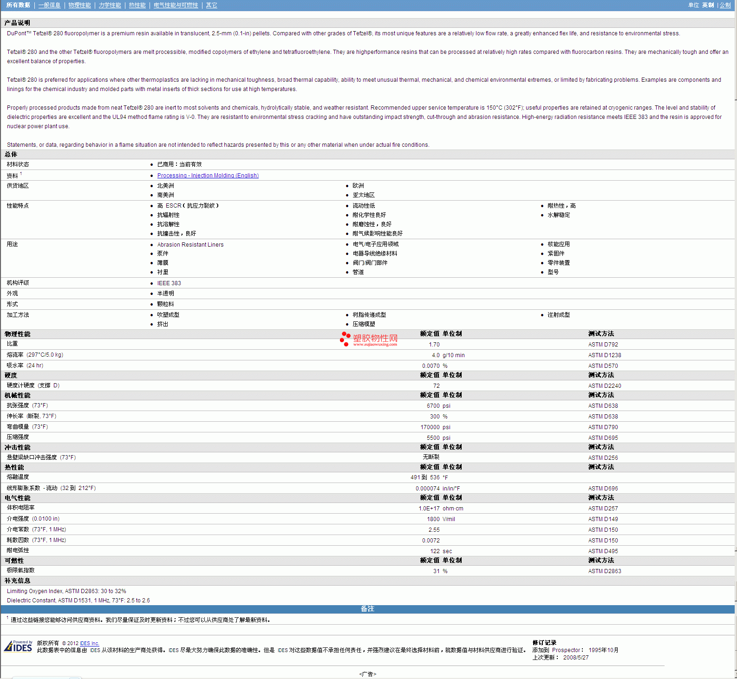Follow the IDES Inc. copyright link

coord(89,643)
